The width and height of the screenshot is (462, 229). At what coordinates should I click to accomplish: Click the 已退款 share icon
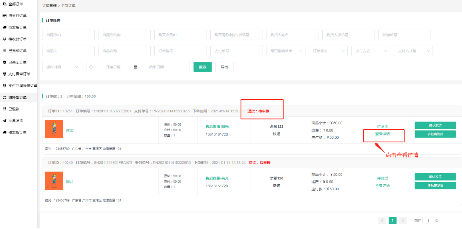4,109
